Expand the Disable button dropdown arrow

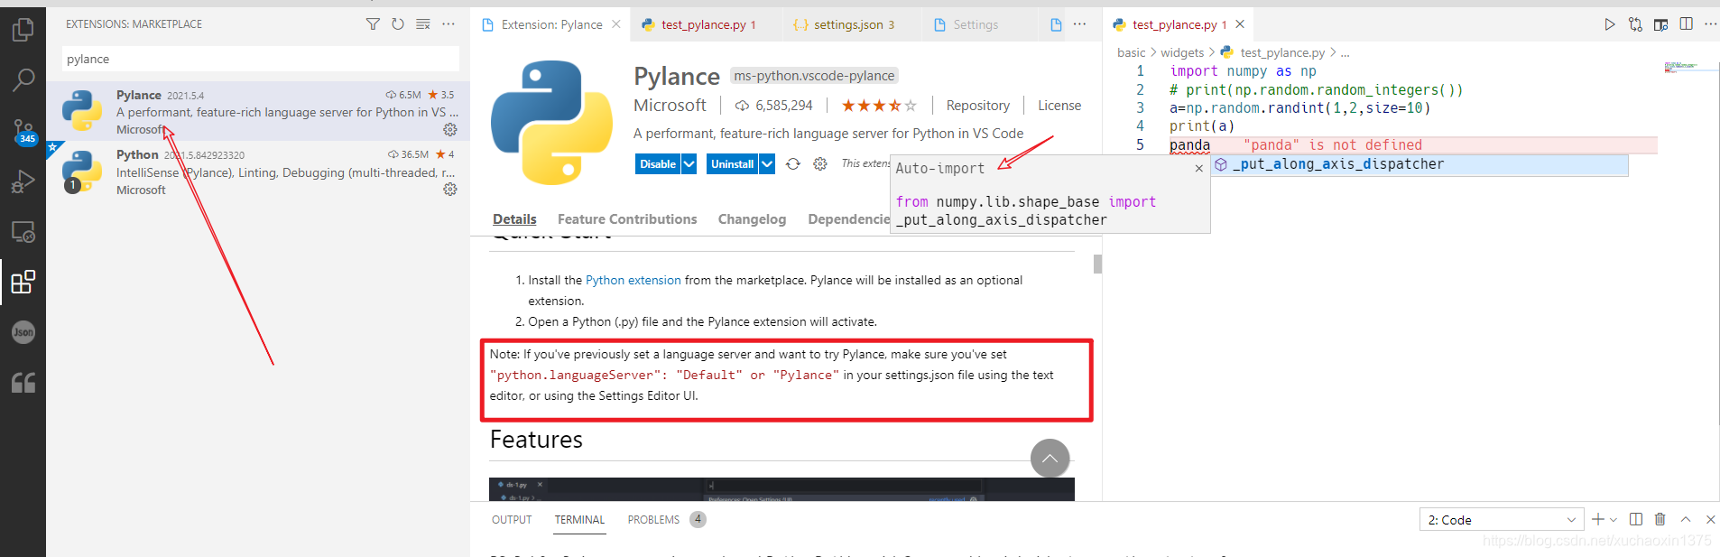pos(689,164)
